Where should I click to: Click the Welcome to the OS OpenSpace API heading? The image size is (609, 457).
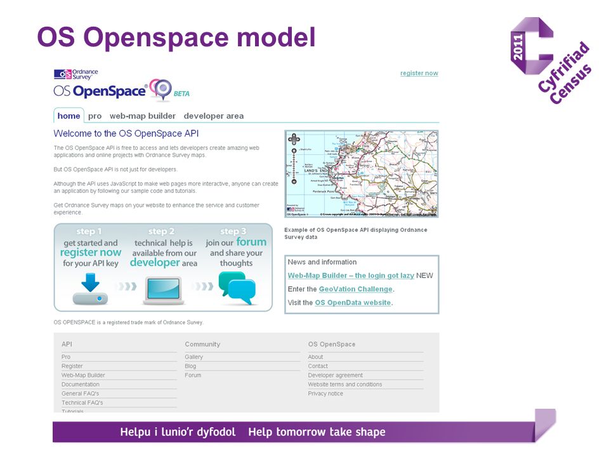(x=126, y=134)
